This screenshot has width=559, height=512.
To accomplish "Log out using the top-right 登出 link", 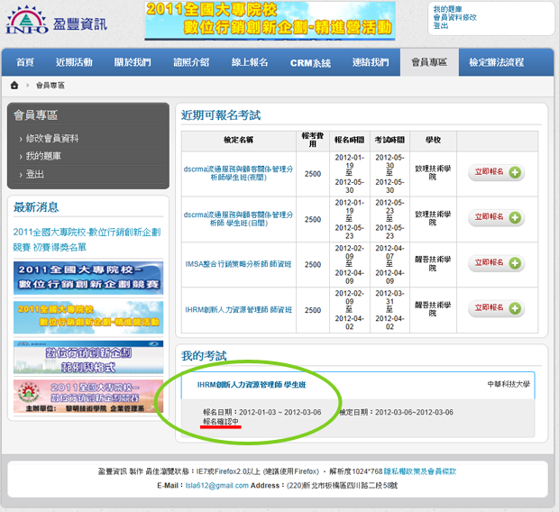I will click(441, 26).
